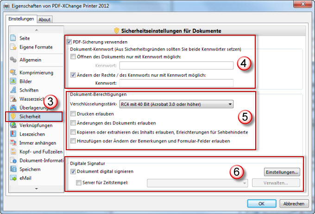Open Eigene Formate category
The image size is (315, 214).
[36, 47]
